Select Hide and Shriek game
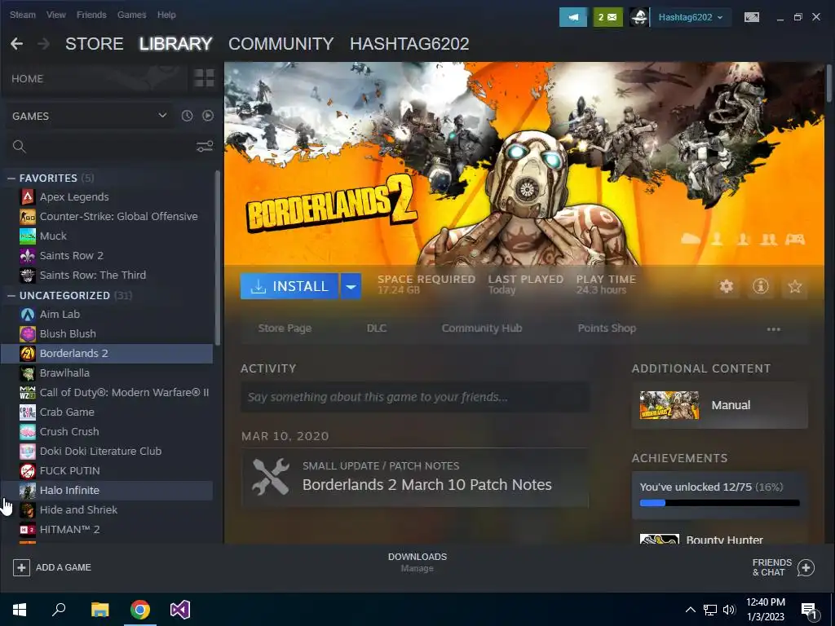This screenshot has width=835, height=626. [107, 510]
